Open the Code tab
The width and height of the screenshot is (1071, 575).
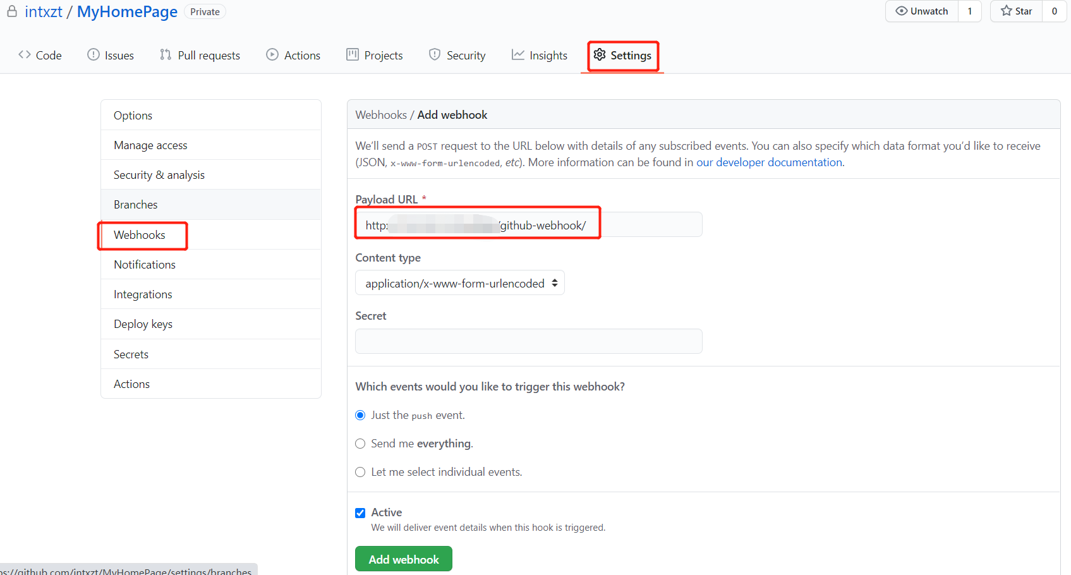coord(40,56)
